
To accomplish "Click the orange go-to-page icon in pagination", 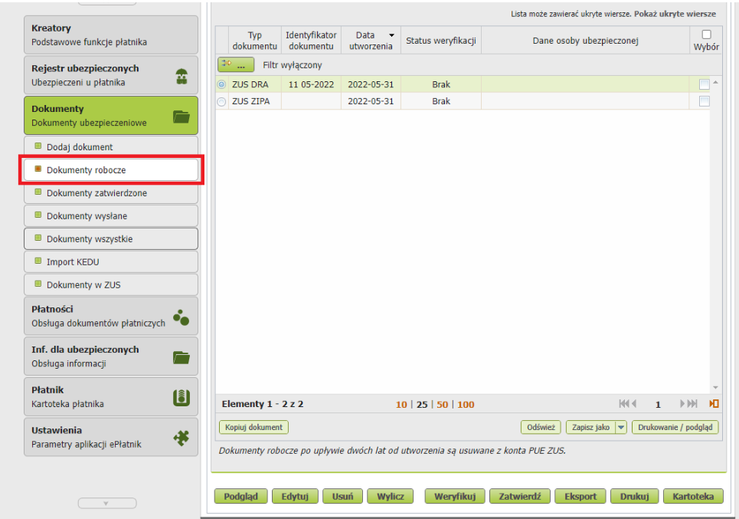I will click(x=714, y=404).
